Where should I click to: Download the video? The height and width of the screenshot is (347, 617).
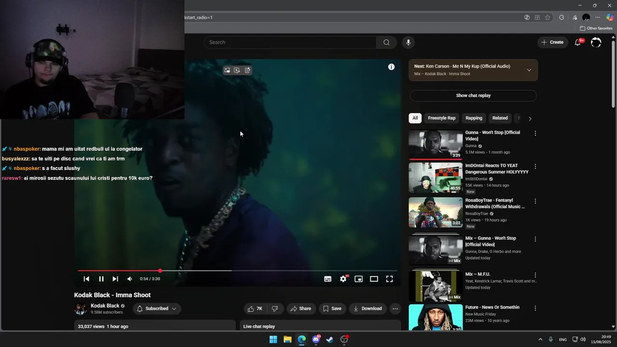[368, 308]
